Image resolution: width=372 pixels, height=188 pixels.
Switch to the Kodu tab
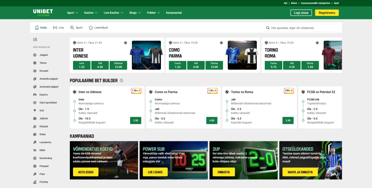pyautogui.click(x=41, y=28)
